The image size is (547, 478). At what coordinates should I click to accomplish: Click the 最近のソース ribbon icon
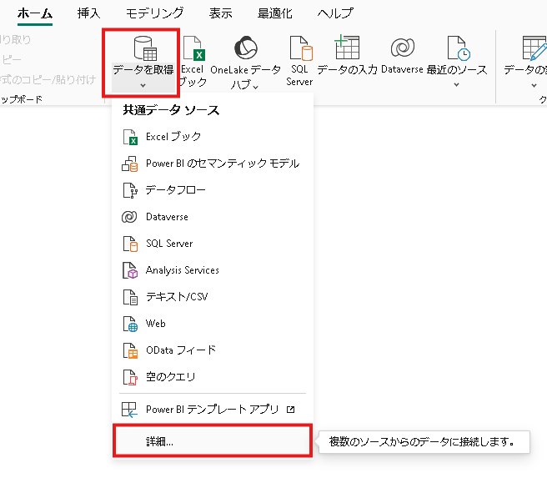click(459, 48)
